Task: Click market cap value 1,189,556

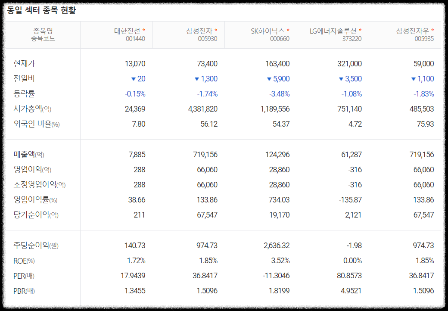Action: click(275, 109)
